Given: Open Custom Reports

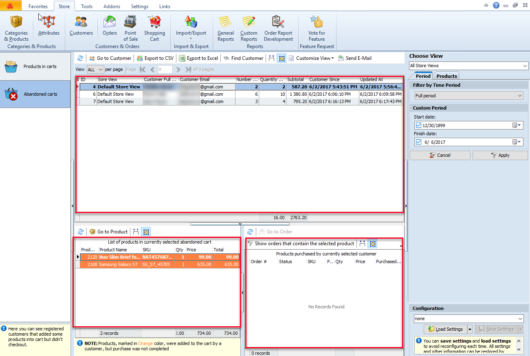Looking at the screenshot, I should (x=249, y=29).
